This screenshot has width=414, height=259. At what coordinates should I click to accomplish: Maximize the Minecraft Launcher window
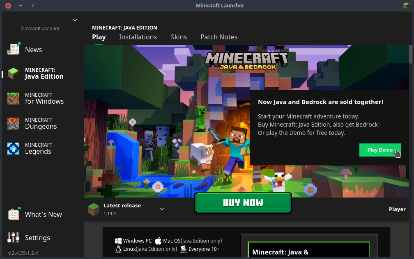[x=33, y=6]
